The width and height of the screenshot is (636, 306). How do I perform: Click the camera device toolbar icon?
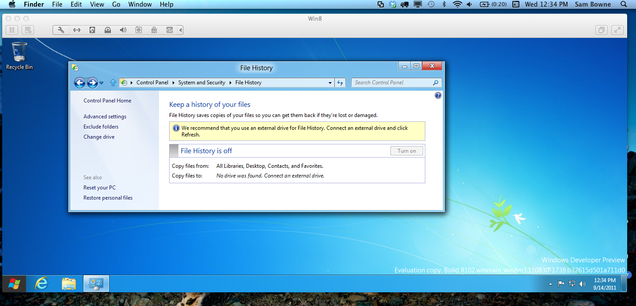coord(139,30)
